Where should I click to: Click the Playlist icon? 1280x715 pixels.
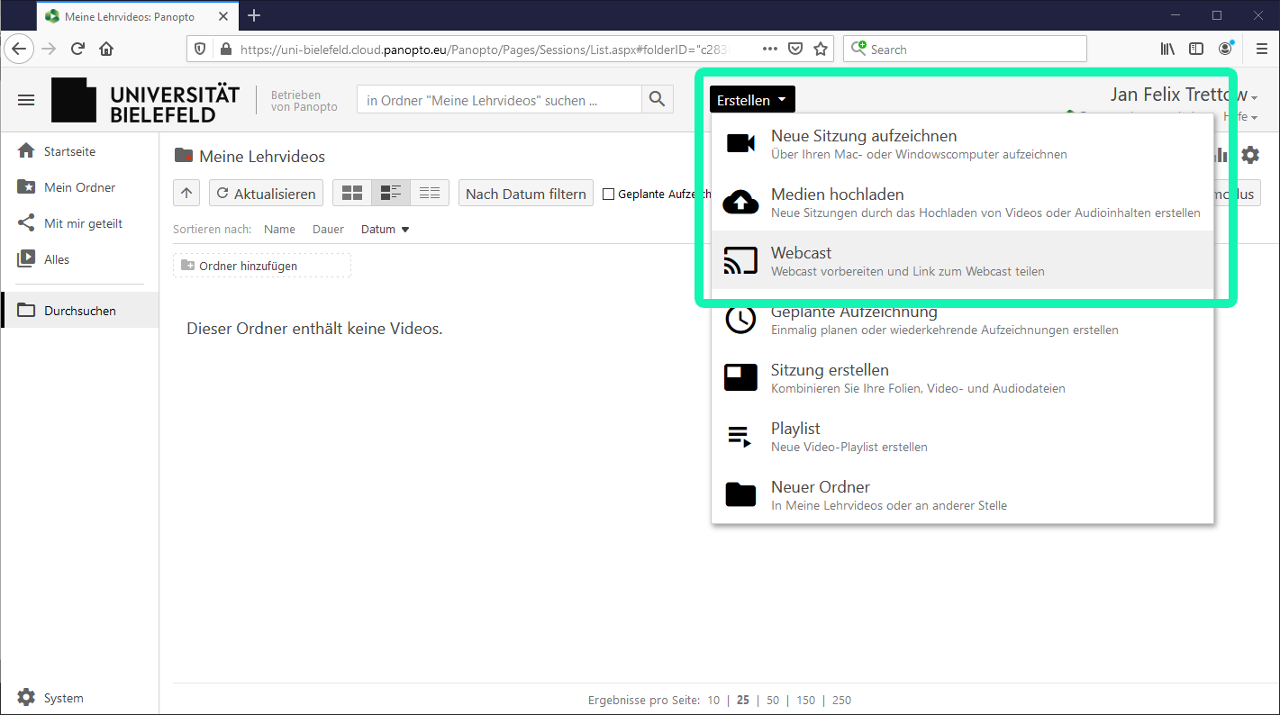(740, 437)
